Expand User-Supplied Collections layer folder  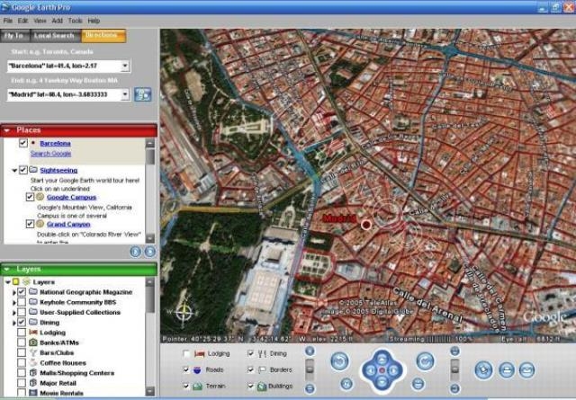14,313
